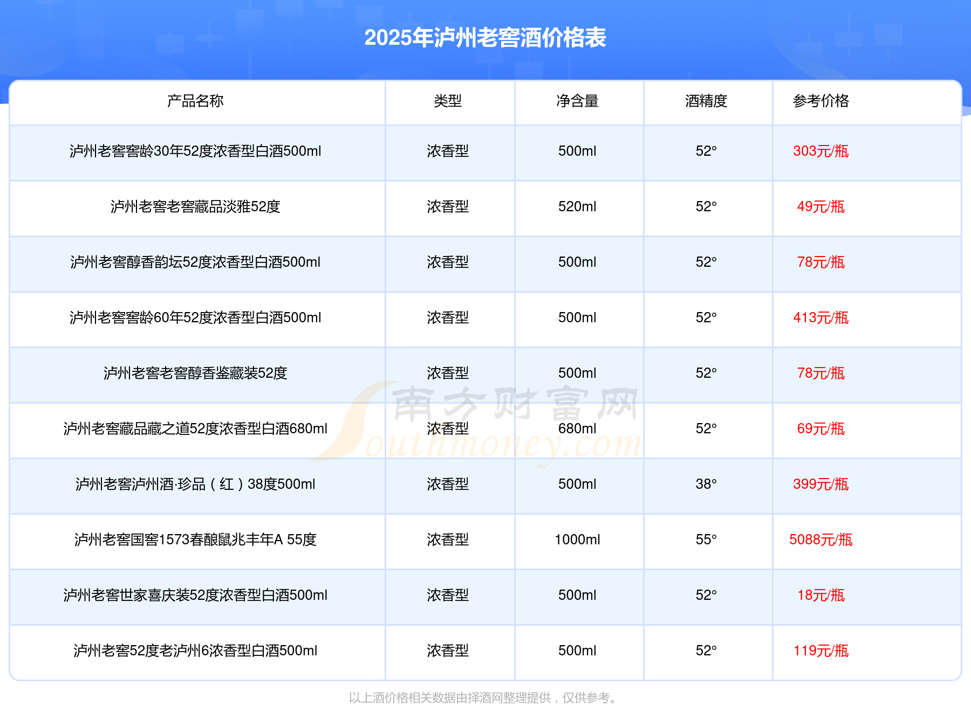The height and width of the screenshot is (706, 971).
Task: Select product 泸州老窖醇香韵坛52度浓香型白酒500ml
Action: coord(195,262)
